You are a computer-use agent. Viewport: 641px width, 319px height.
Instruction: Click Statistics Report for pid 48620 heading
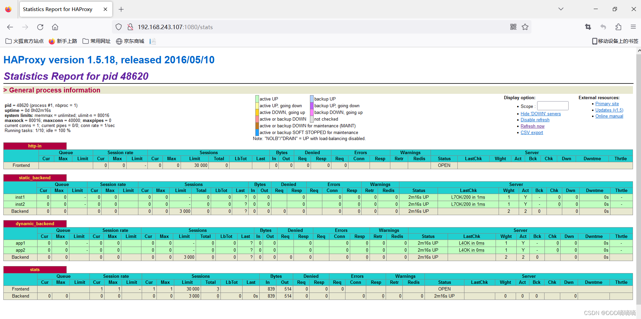pyautogui.click(x=76, y=76)
